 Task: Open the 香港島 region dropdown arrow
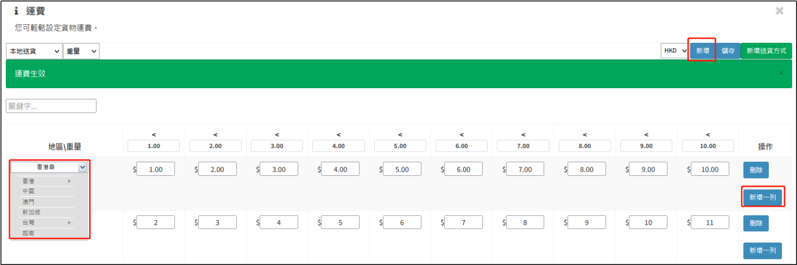(x=83, y=167)
